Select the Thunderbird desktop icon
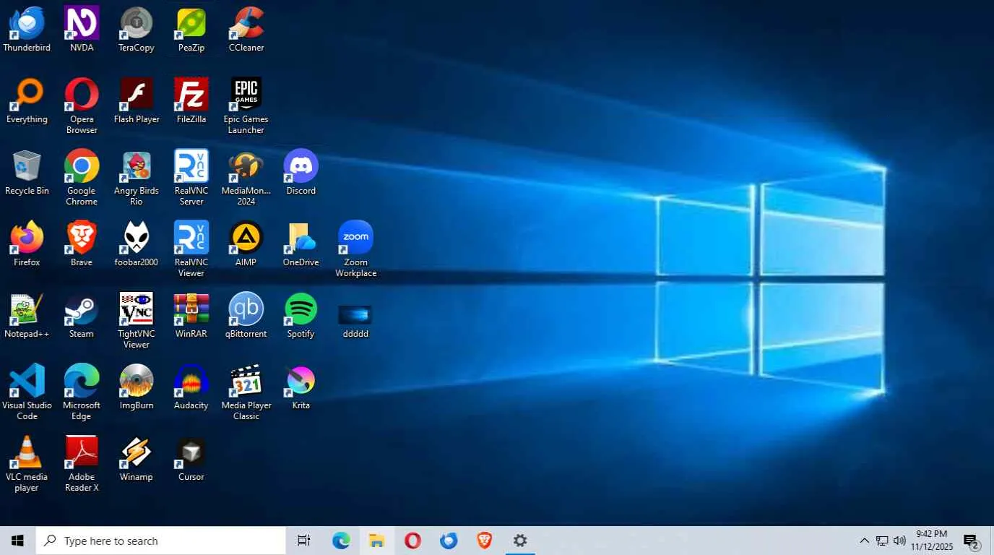 pyautogui.click(x=27, y=30)
